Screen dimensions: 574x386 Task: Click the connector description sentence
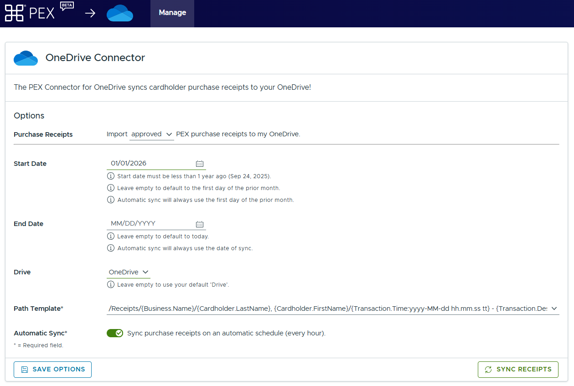tap(162, 87)
